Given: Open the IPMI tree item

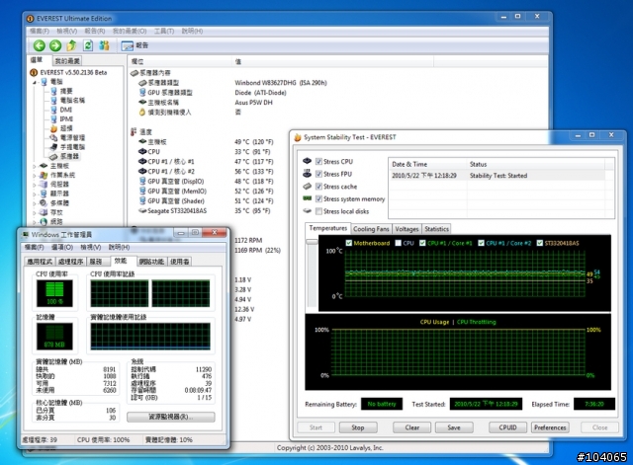Looking at the screenshot, I should pos(61,118).
